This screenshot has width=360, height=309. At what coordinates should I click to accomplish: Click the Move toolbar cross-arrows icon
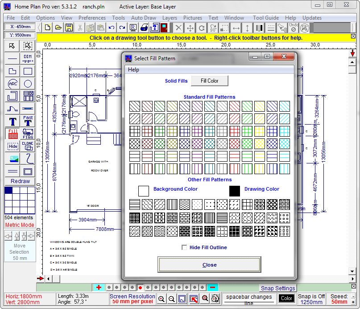pyautogui.click(x=190, y=28)
